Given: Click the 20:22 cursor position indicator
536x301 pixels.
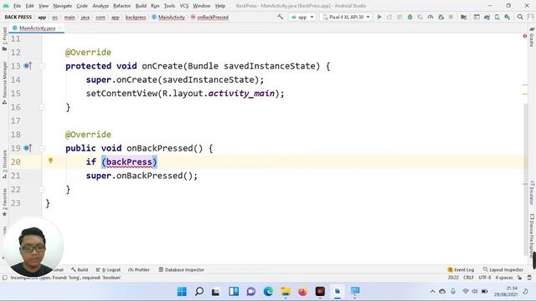Looking at the screenshot, I should [x=453, y=278].
